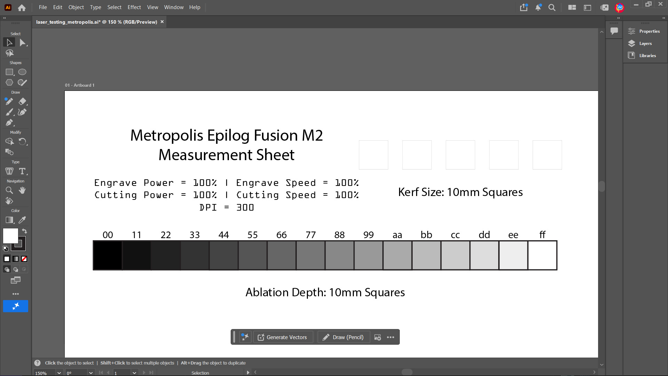Switch to laser_testing_metropolis.ai tab

(96, 22)
